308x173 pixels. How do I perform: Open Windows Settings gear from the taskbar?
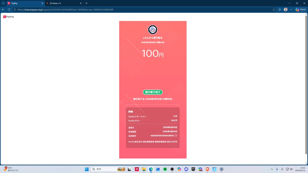click(222, 169)
